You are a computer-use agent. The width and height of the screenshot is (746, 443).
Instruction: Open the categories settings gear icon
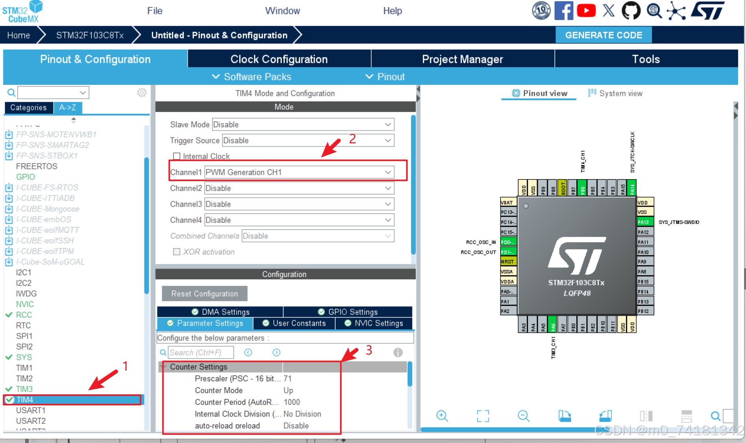(x=142, y=92)
